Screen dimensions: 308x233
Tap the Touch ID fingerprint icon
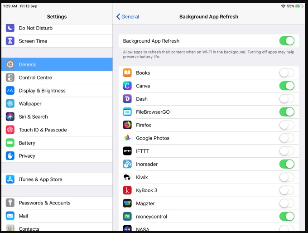point(10,130)
